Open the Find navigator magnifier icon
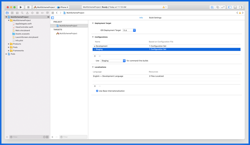The height and width of the screenshot is (145, 250). point(22,13)
